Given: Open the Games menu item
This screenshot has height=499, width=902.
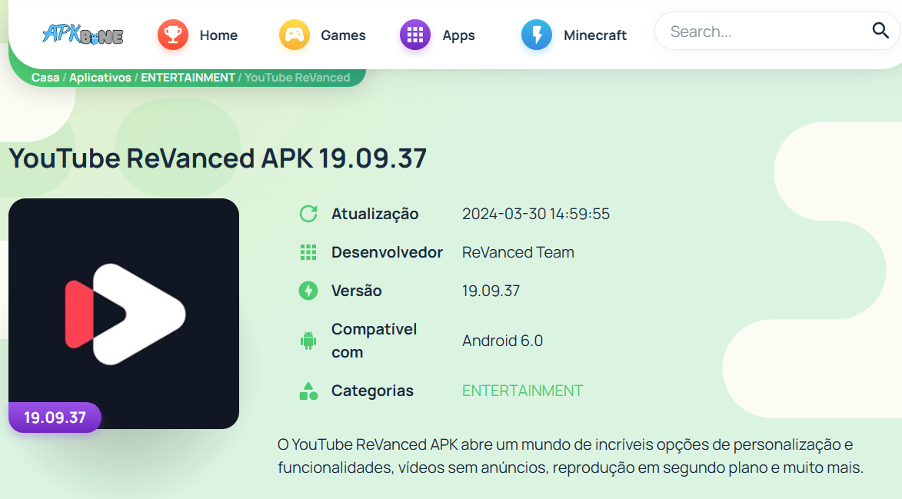Looking at the screenshot, I should (343, 35).
